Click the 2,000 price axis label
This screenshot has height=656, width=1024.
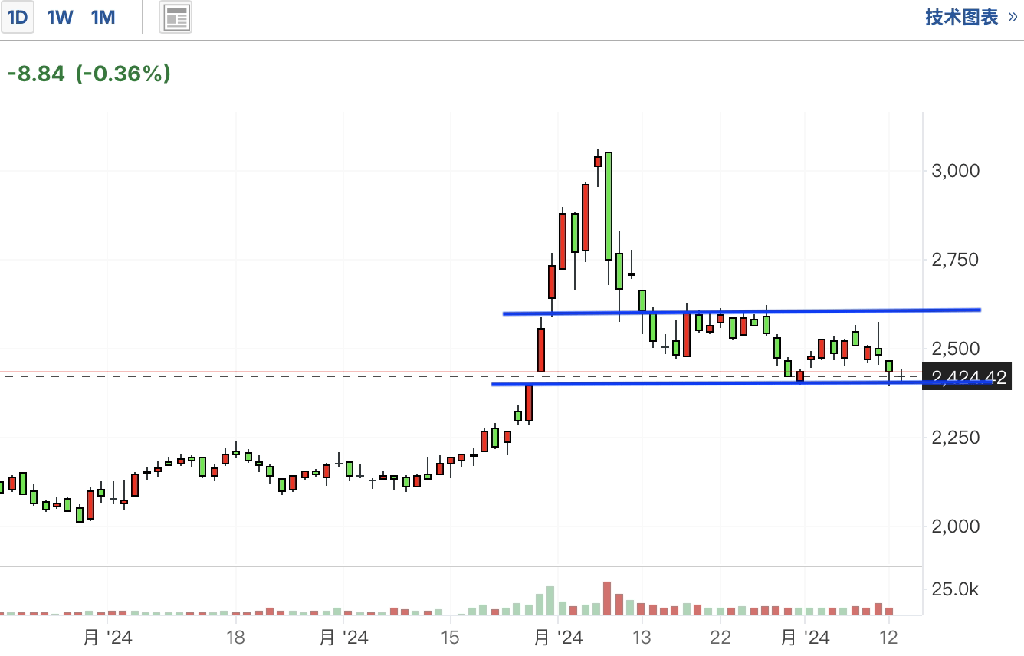pos(956,526)
